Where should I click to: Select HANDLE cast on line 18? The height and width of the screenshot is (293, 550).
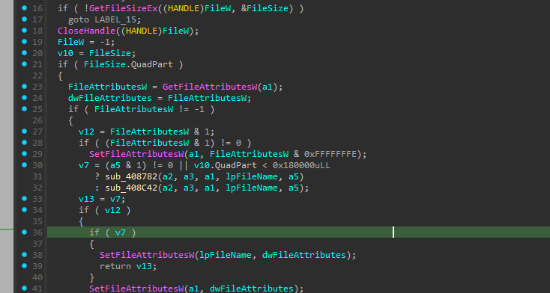pyautogui.click(x=142, y=31)
